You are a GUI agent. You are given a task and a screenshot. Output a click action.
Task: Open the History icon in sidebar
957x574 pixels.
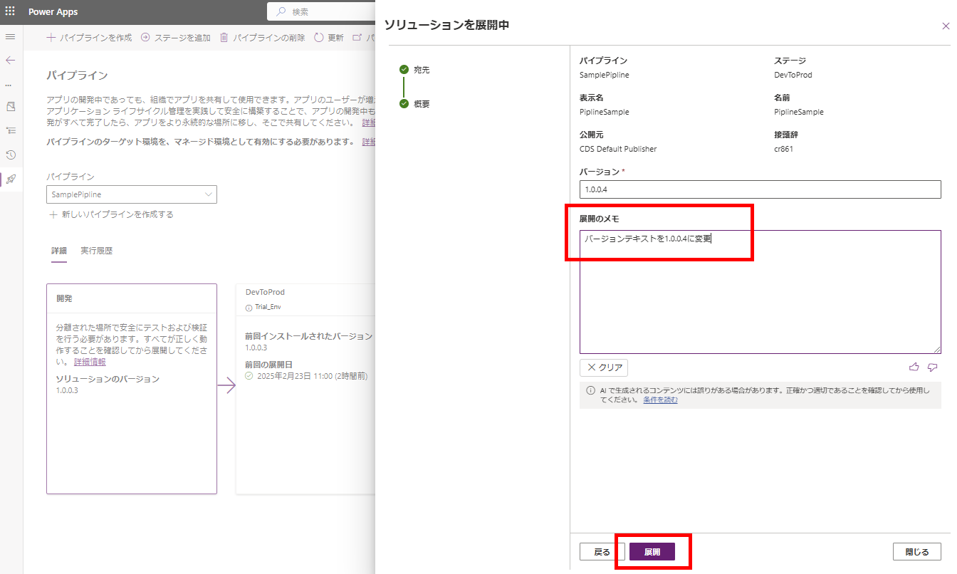[x=10, y=155]
